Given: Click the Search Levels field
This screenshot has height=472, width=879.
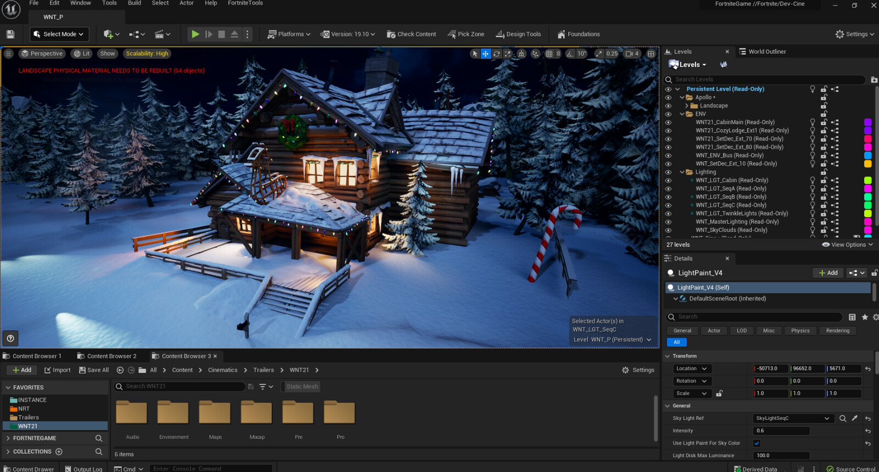Looking at the screenshot, I should pyautogui.click(x=765, y=80).
